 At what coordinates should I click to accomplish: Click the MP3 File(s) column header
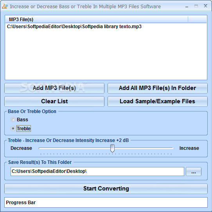coord(97,20)
